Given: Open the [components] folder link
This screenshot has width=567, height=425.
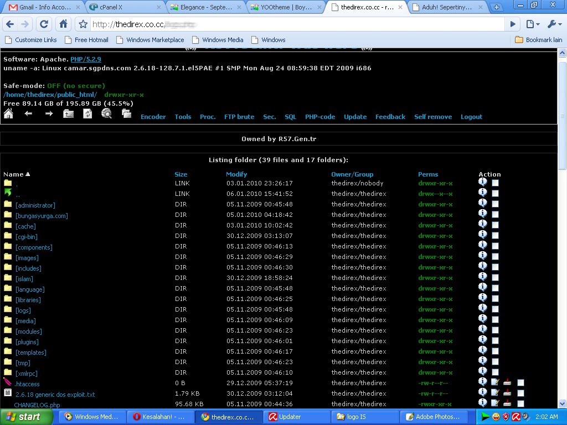Looking at the screenshot, I should coord(34,247).
